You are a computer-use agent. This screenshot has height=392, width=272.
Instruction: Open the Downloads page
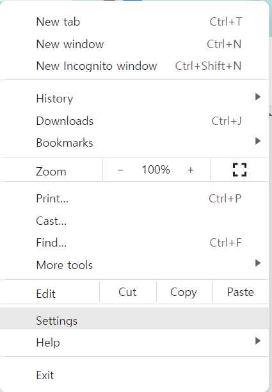point(134,121)
